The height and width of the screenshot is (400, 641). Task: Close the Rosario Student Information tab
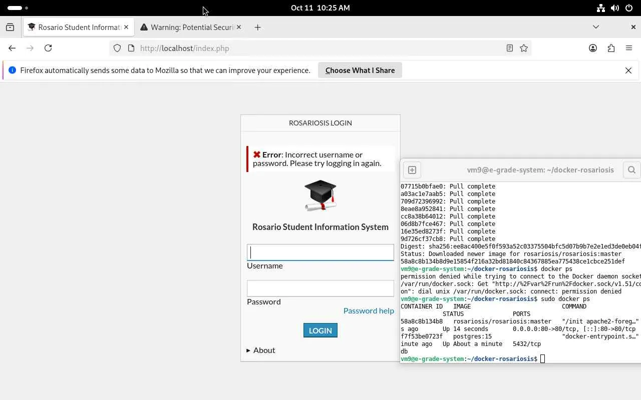[x=126, y=27]
